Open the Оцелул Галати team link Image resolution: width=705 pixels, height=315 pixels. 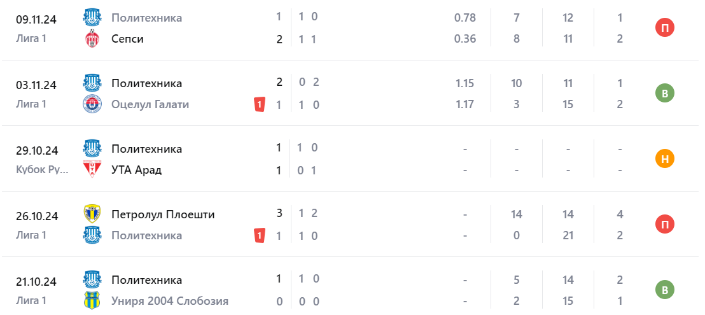[x=150, y=105]
